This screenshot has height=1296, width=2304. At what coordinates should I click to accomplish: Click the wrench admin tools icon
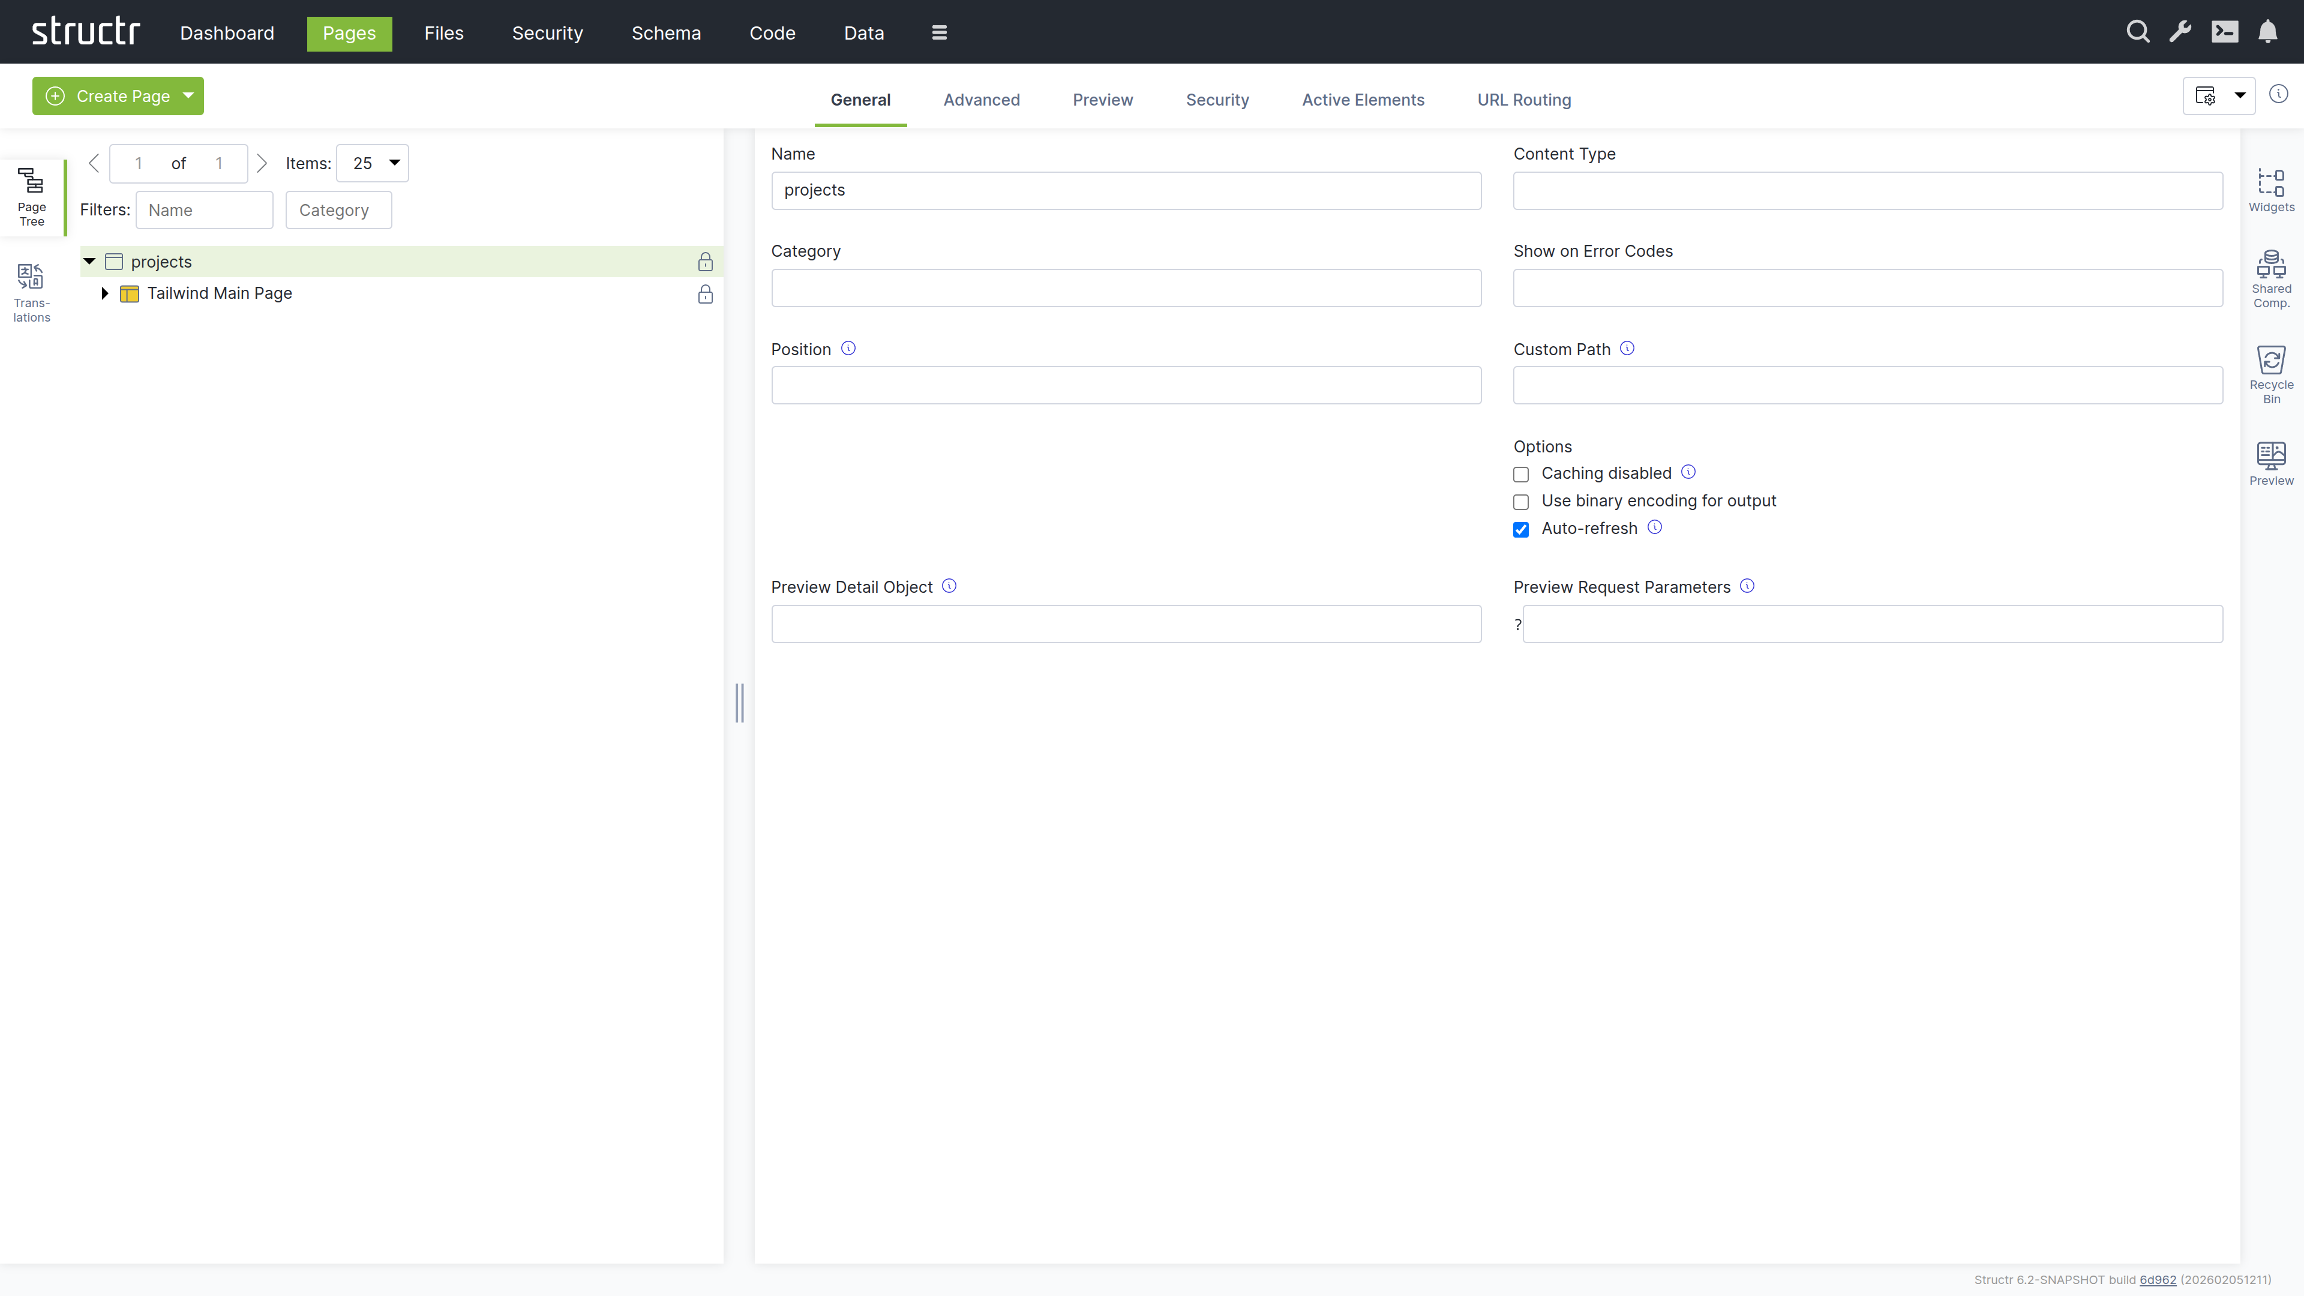tap(2180, 32)
